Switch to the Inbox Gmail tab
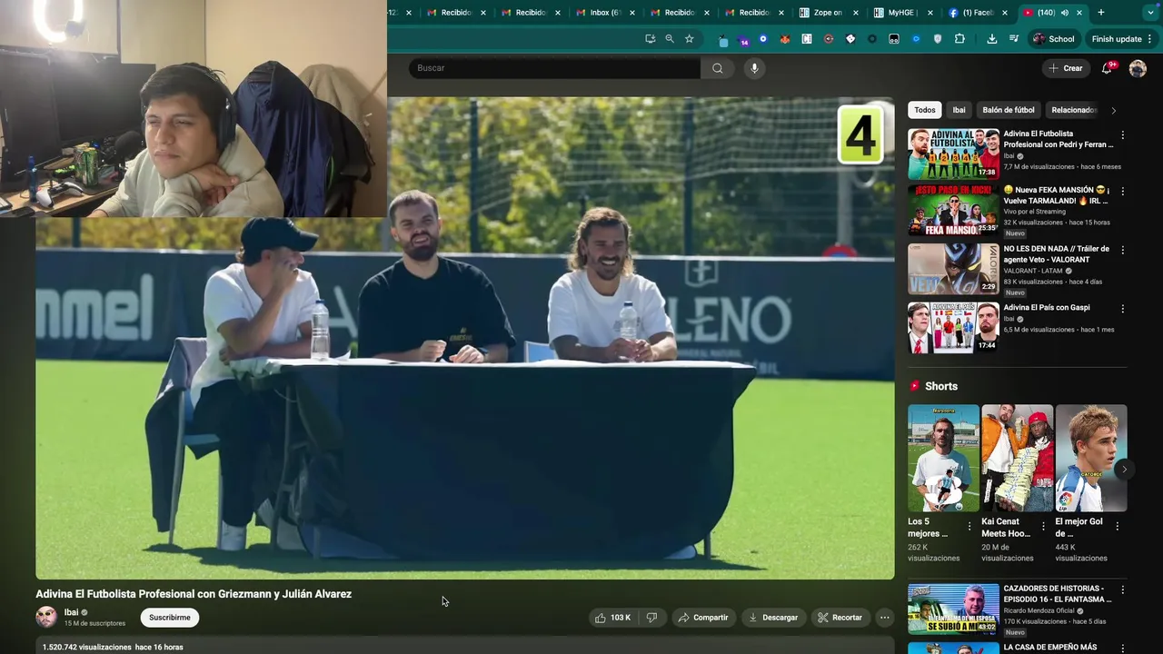1163x654 pixels. (x=607, y=13)
